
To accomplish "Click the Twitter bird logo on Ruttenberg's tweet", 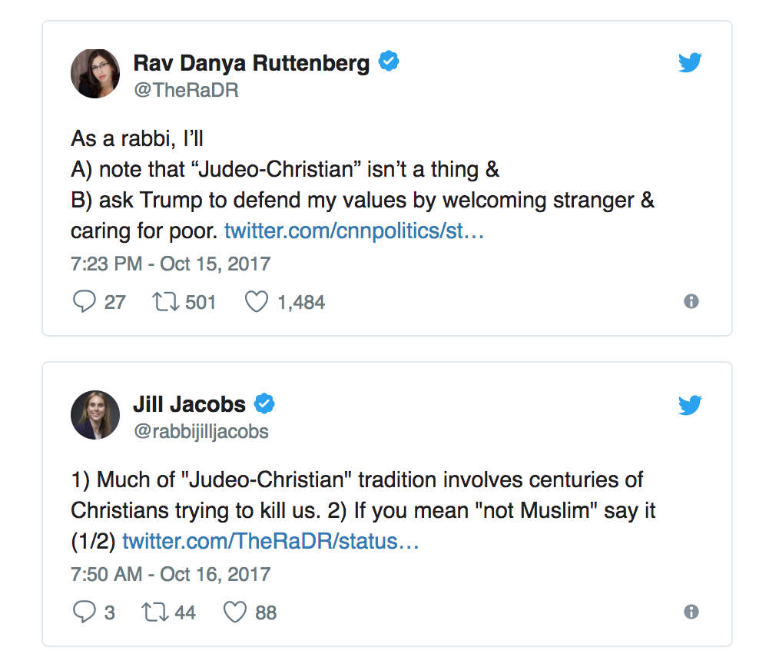I will click(x=690, y=64).
